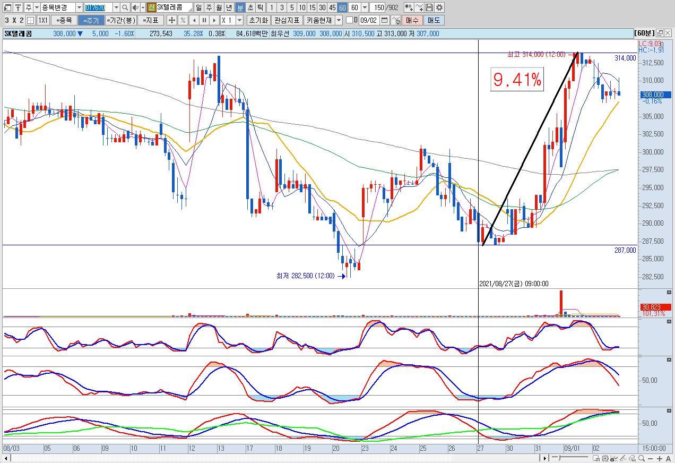Image resolution: width=675 pixels, height=463 pixels.
Task: Select the 년 yearly period tab
Action: [229, 7]
